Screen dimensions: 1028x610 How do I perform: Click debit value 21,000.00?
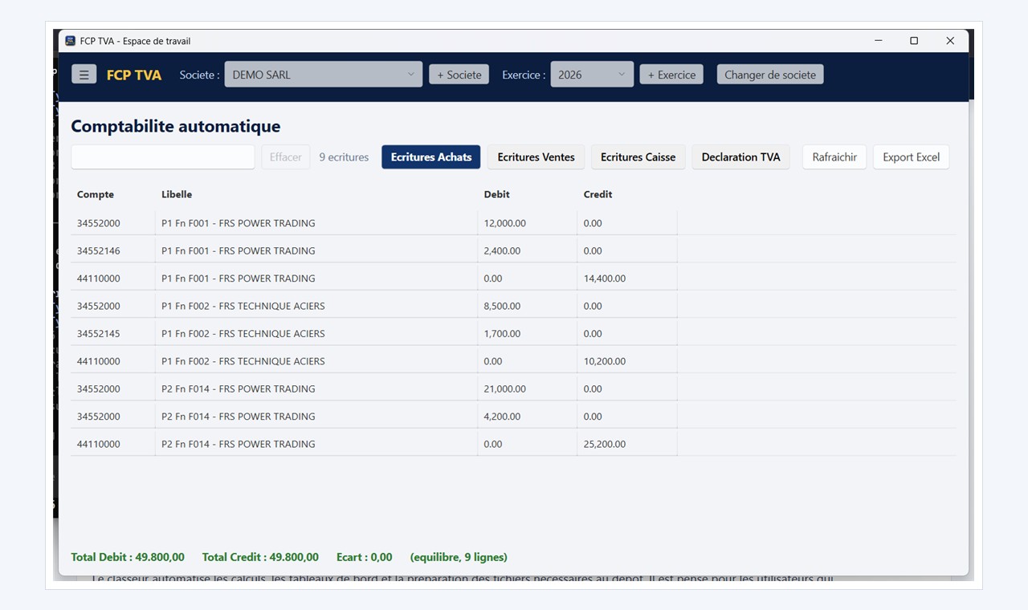[504, 388]
